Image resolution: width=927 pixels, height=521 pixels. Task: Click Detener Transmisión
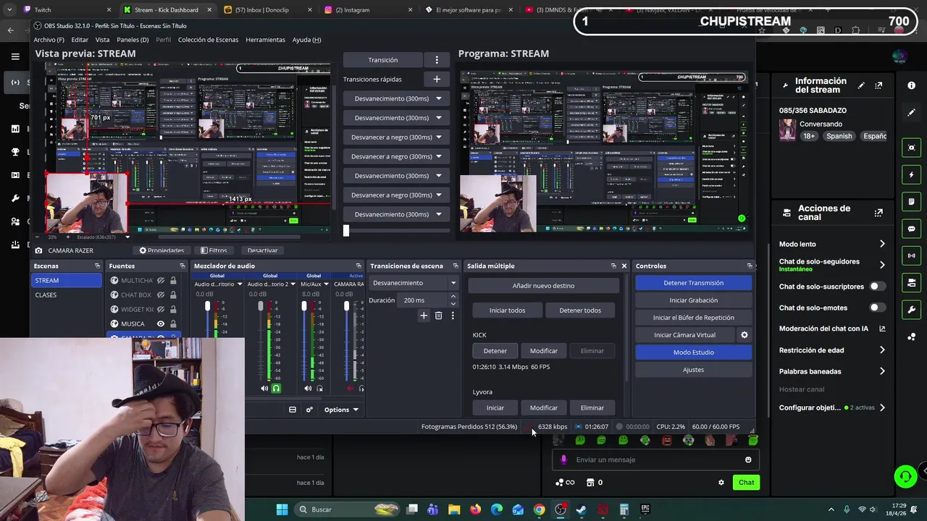click(693, 283)
